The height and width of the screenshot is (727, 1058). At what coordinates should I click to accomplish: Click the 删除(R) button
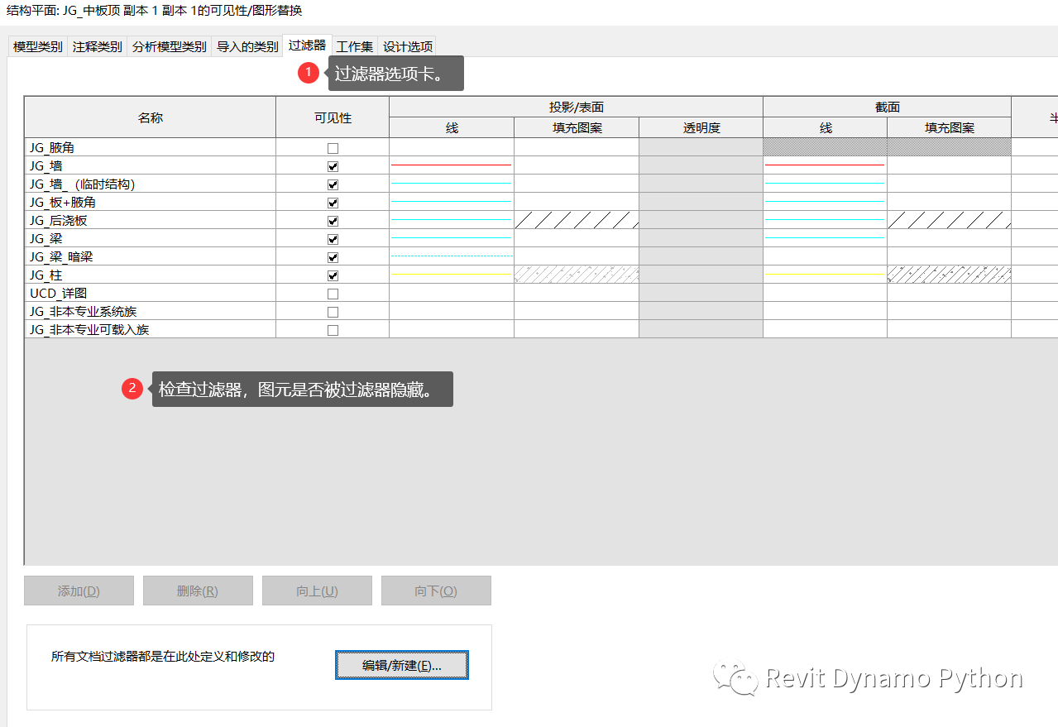pyautogui.click(x=198, y=591)
